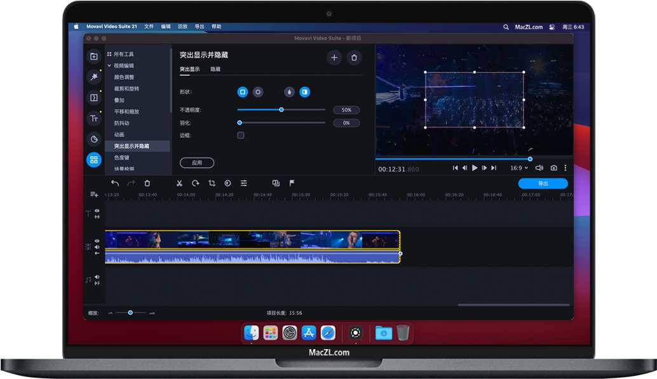Choose the rectangle highlight shape
Viewport: 657px width, 379px height.
click(x=242, y=92)
